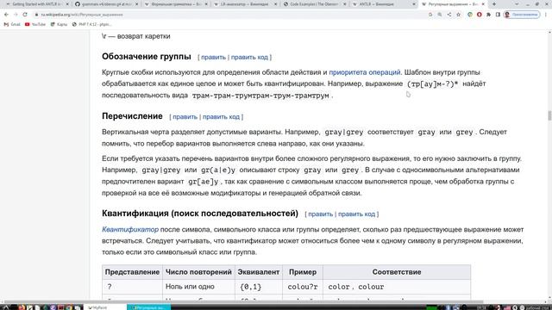Switch to the ANTLR — Википедия tab
Viewport: 552px width, 310px height.
point(384,4)
